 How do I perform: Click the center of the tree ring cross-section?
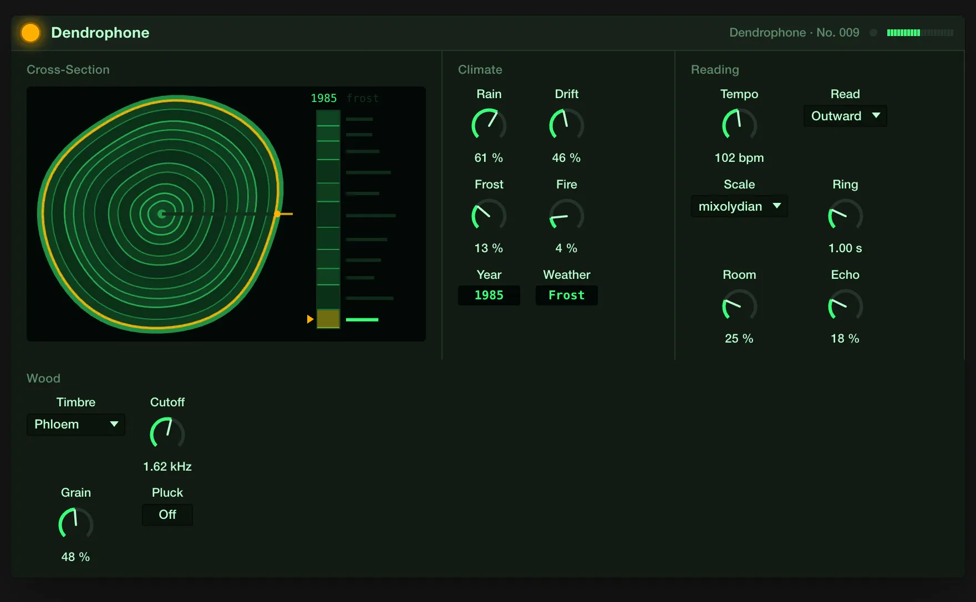coord(161,214)
